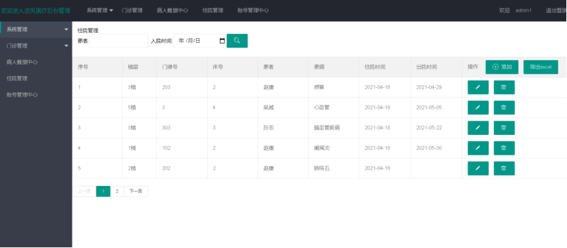Edit row 5 pencil icon
Screen dimensions: 567x248
point(478,168)
